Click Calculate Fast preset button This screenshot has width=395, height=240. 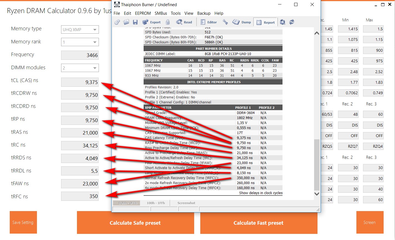coord(259,222)
